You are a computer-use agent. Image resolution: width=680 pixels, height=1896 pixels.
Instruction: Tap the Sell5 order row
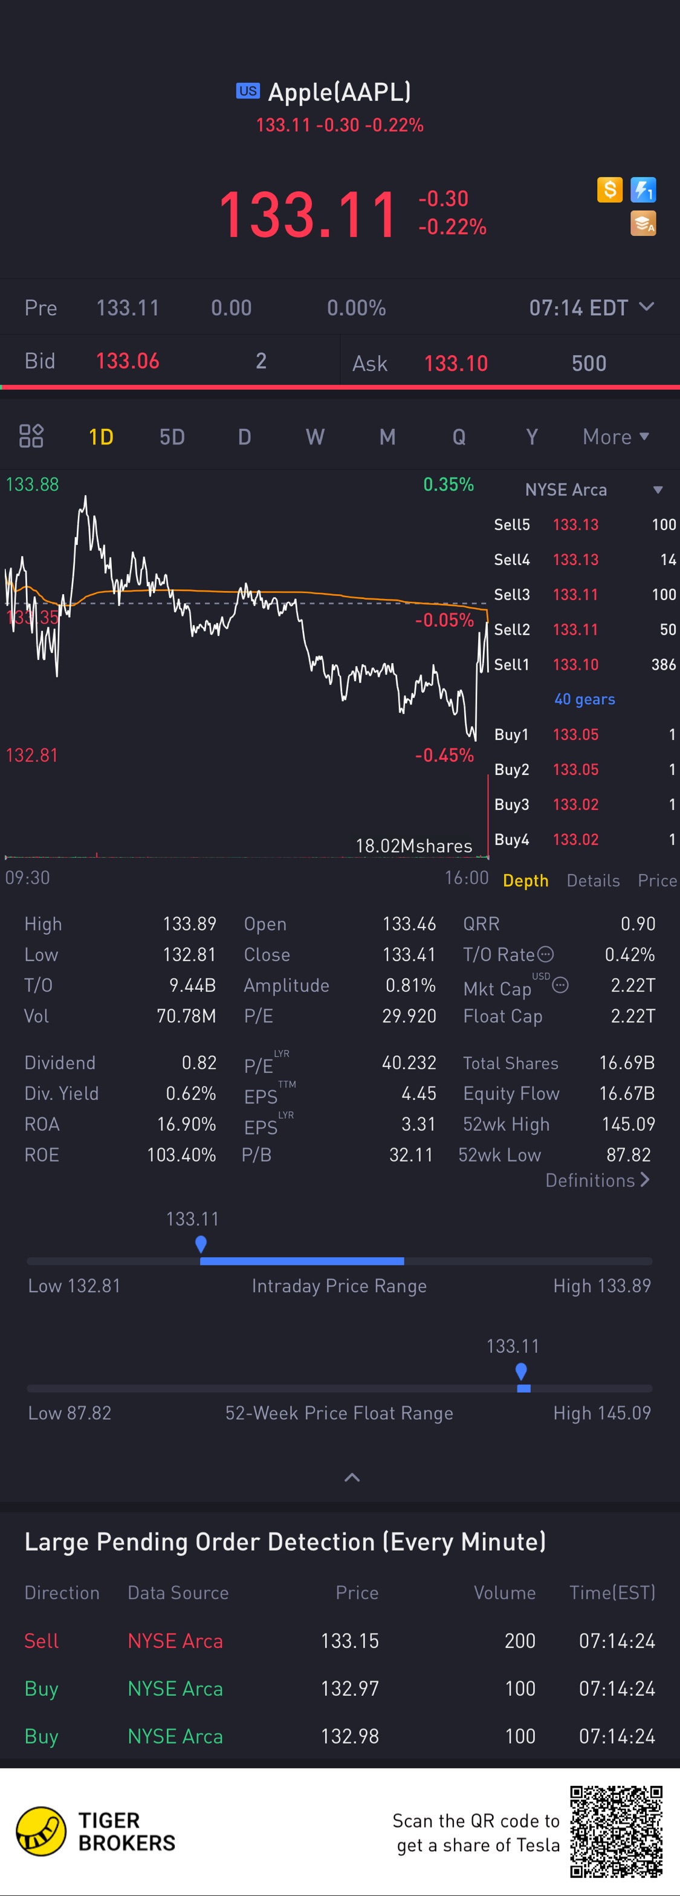[584, 525]
